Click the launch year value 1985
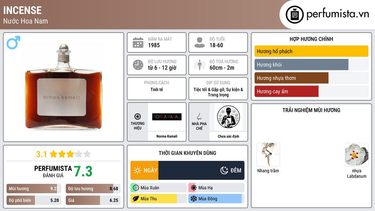 (154, 45)
